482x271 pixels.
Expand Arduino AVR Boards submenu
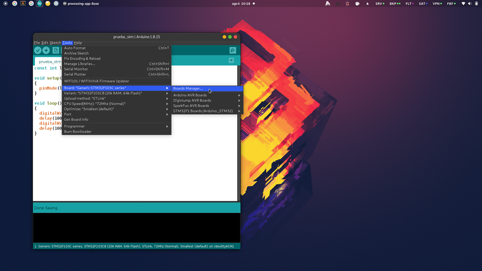point(207,95)
